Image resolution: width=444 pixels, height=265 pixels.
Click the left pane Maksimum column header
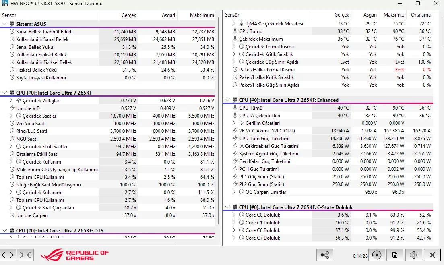point(197,15)
